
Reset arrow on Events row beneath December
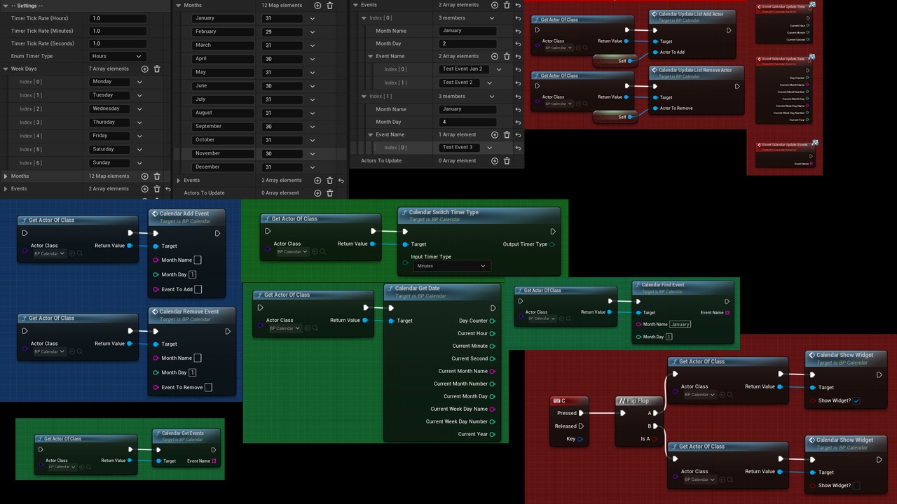tap(341, 181)
